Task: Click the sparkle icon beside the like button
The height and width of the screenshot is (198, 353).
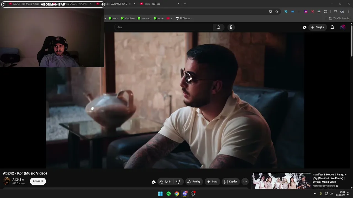Action: [x=154, y=182]
